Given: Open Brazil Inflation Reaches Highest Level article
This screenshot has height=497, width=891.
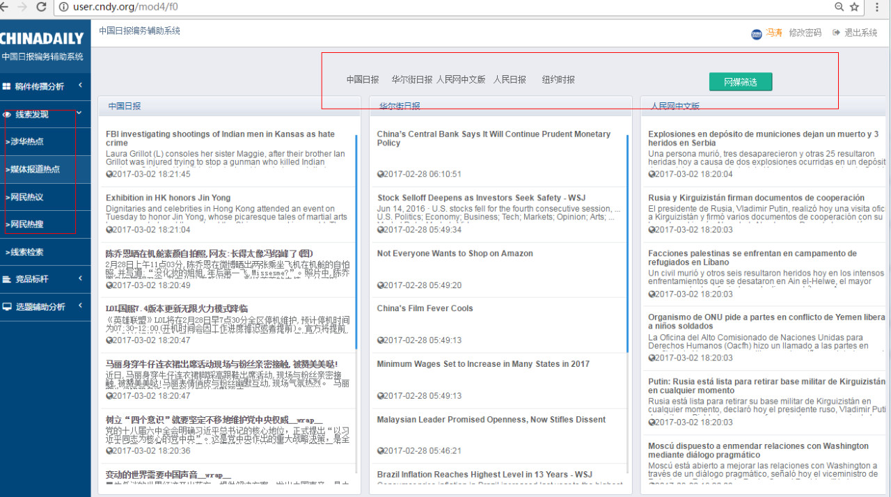Looking at the screenshot, I should pos(484,475).
